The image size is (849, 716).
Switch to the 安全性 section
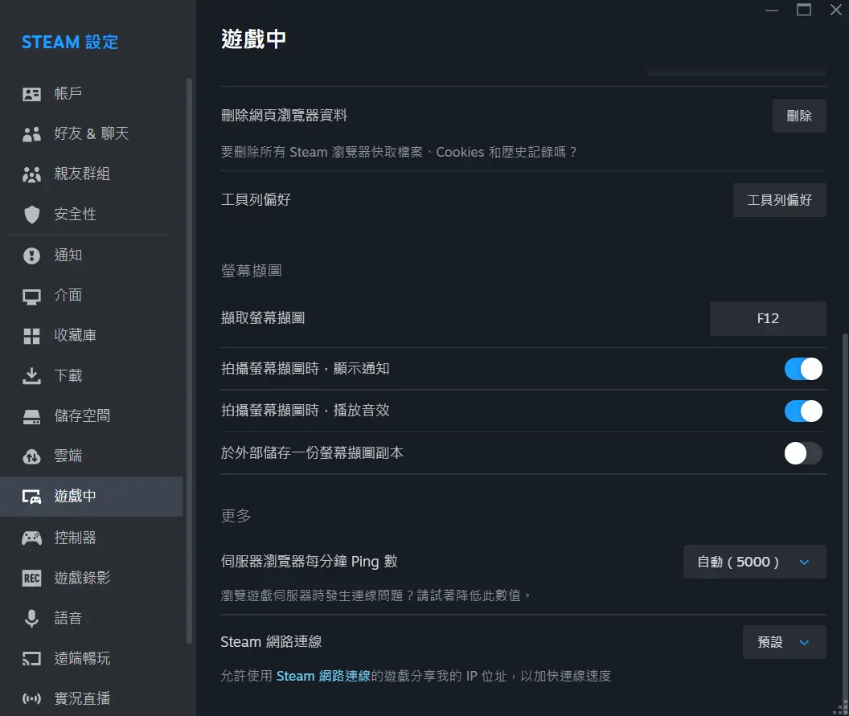coord(91,215)
